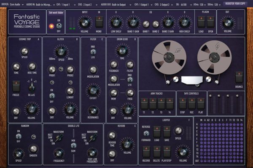Viewport: 253px width, 168px height.
Task: Click the Random SMOOTH knob
Action: click(33, 149)
